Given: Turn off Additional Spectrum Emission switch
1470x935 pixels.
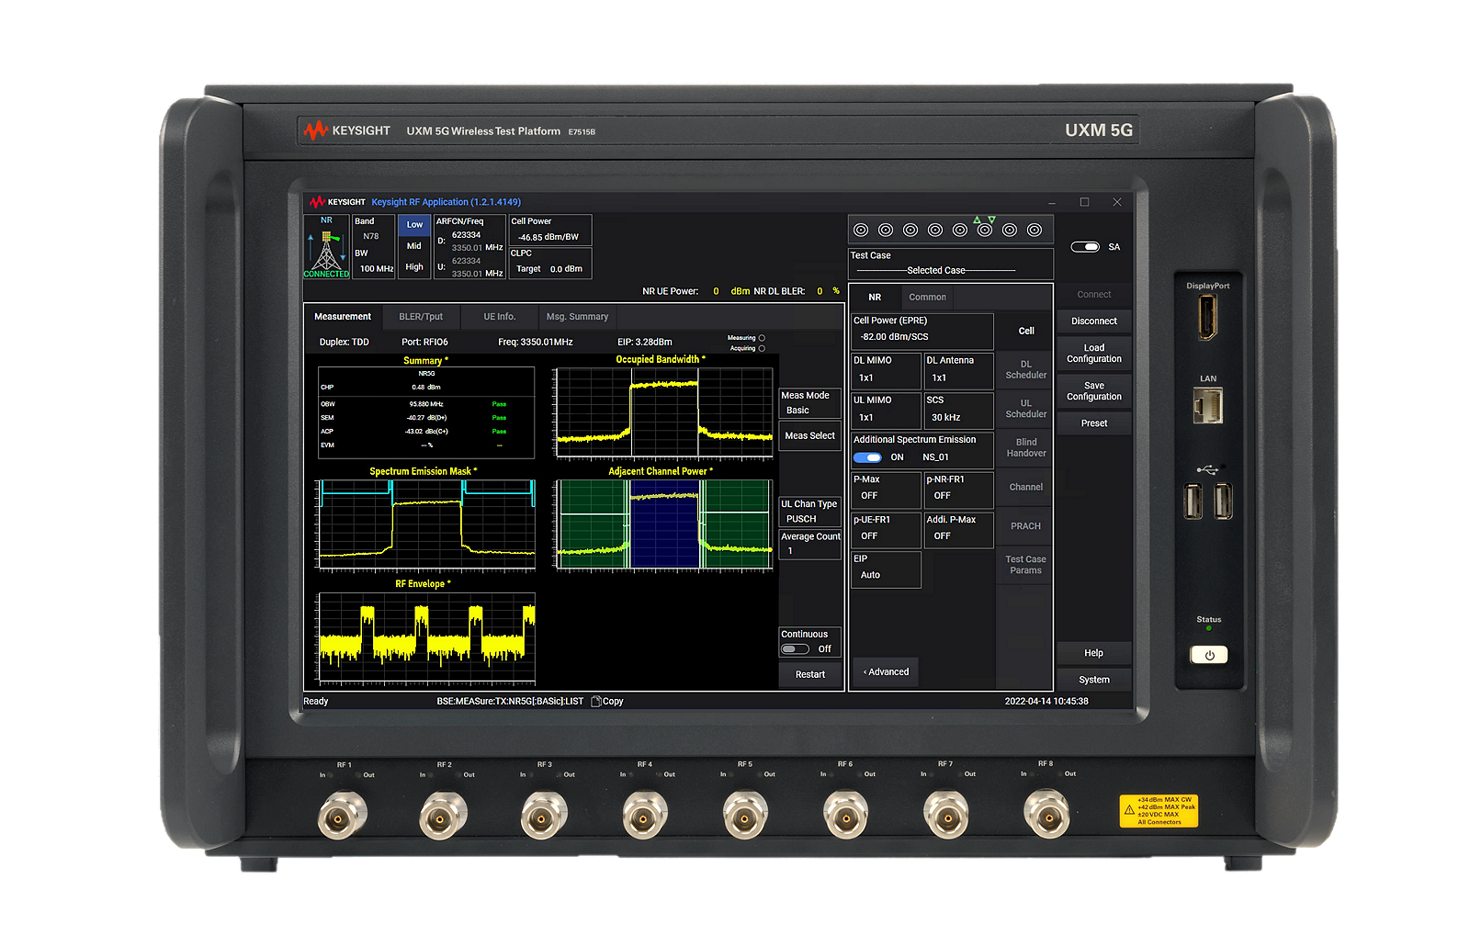Looking at the screenshot, I should tap(867, 457).
